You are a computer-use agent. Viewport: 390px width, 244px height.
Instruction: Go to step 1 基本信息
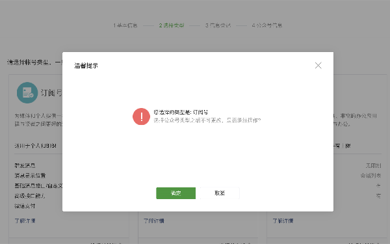pos(125,25)
